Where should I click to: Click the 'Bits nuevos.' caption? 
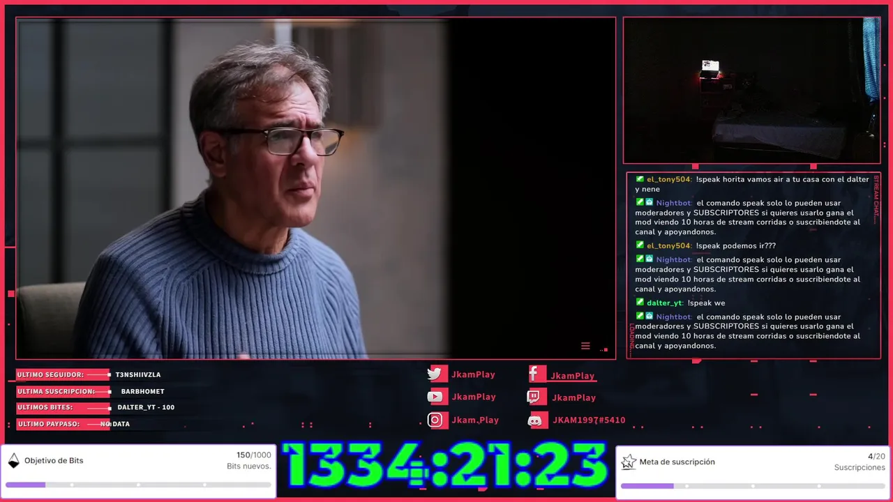click(x=249, y=466)
